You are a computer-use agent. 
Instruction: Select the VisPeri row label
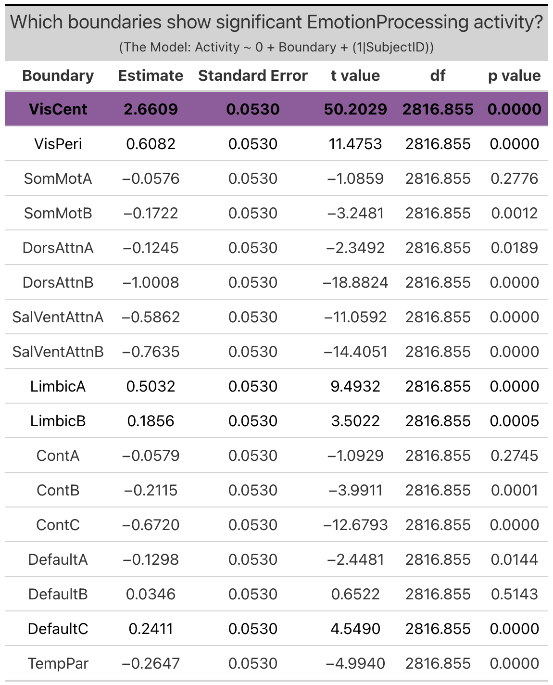click(x=58, y=144)
